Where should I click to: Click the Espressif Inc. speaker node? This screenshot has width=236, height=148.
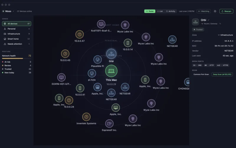click(x=109, y=123)
